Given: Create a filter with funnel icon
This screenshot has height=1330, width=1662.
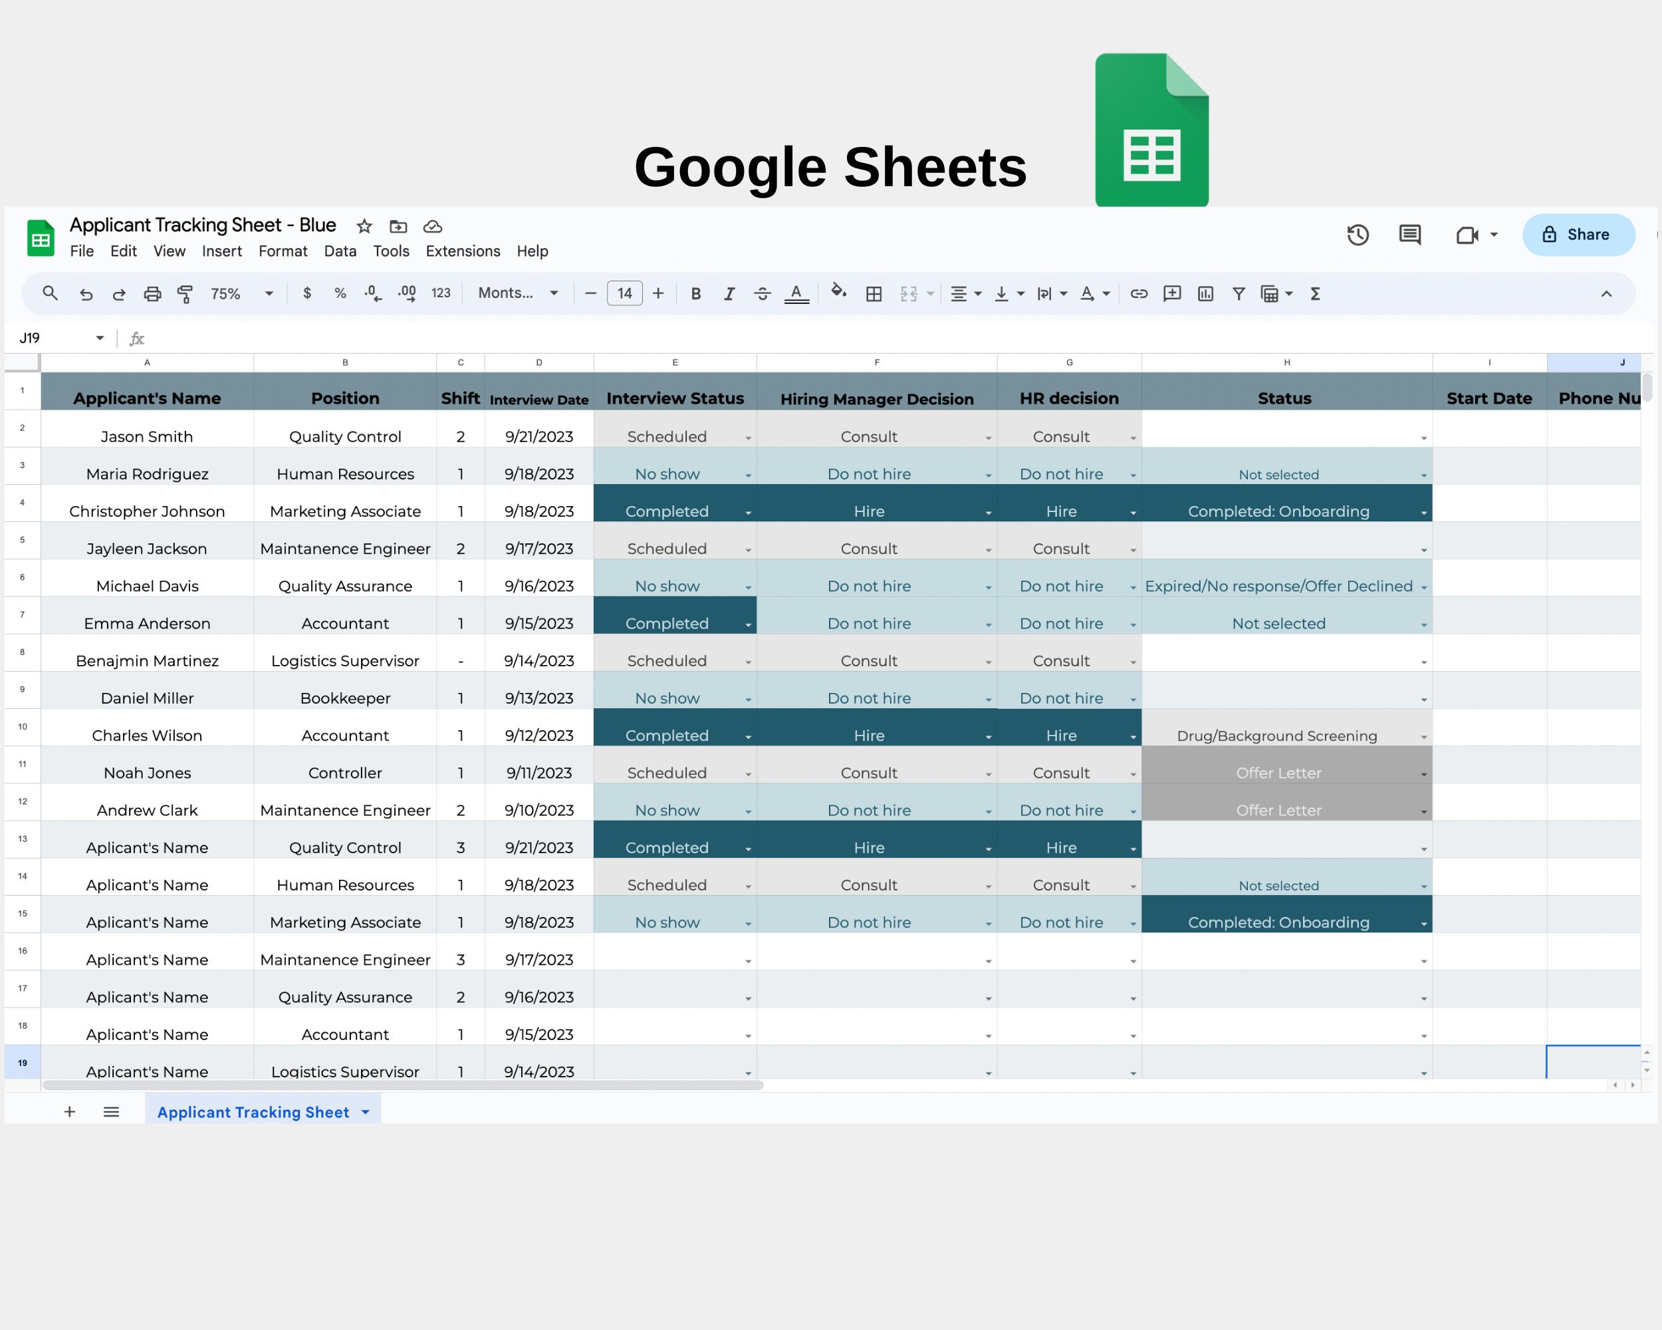Looking at the screenshot, I should (x=1238, y=294).
